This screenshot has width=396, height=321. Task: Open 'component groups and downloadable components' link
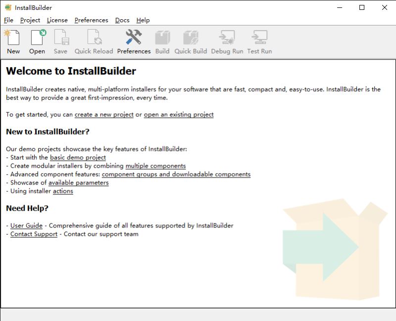[x=176, y=174]
